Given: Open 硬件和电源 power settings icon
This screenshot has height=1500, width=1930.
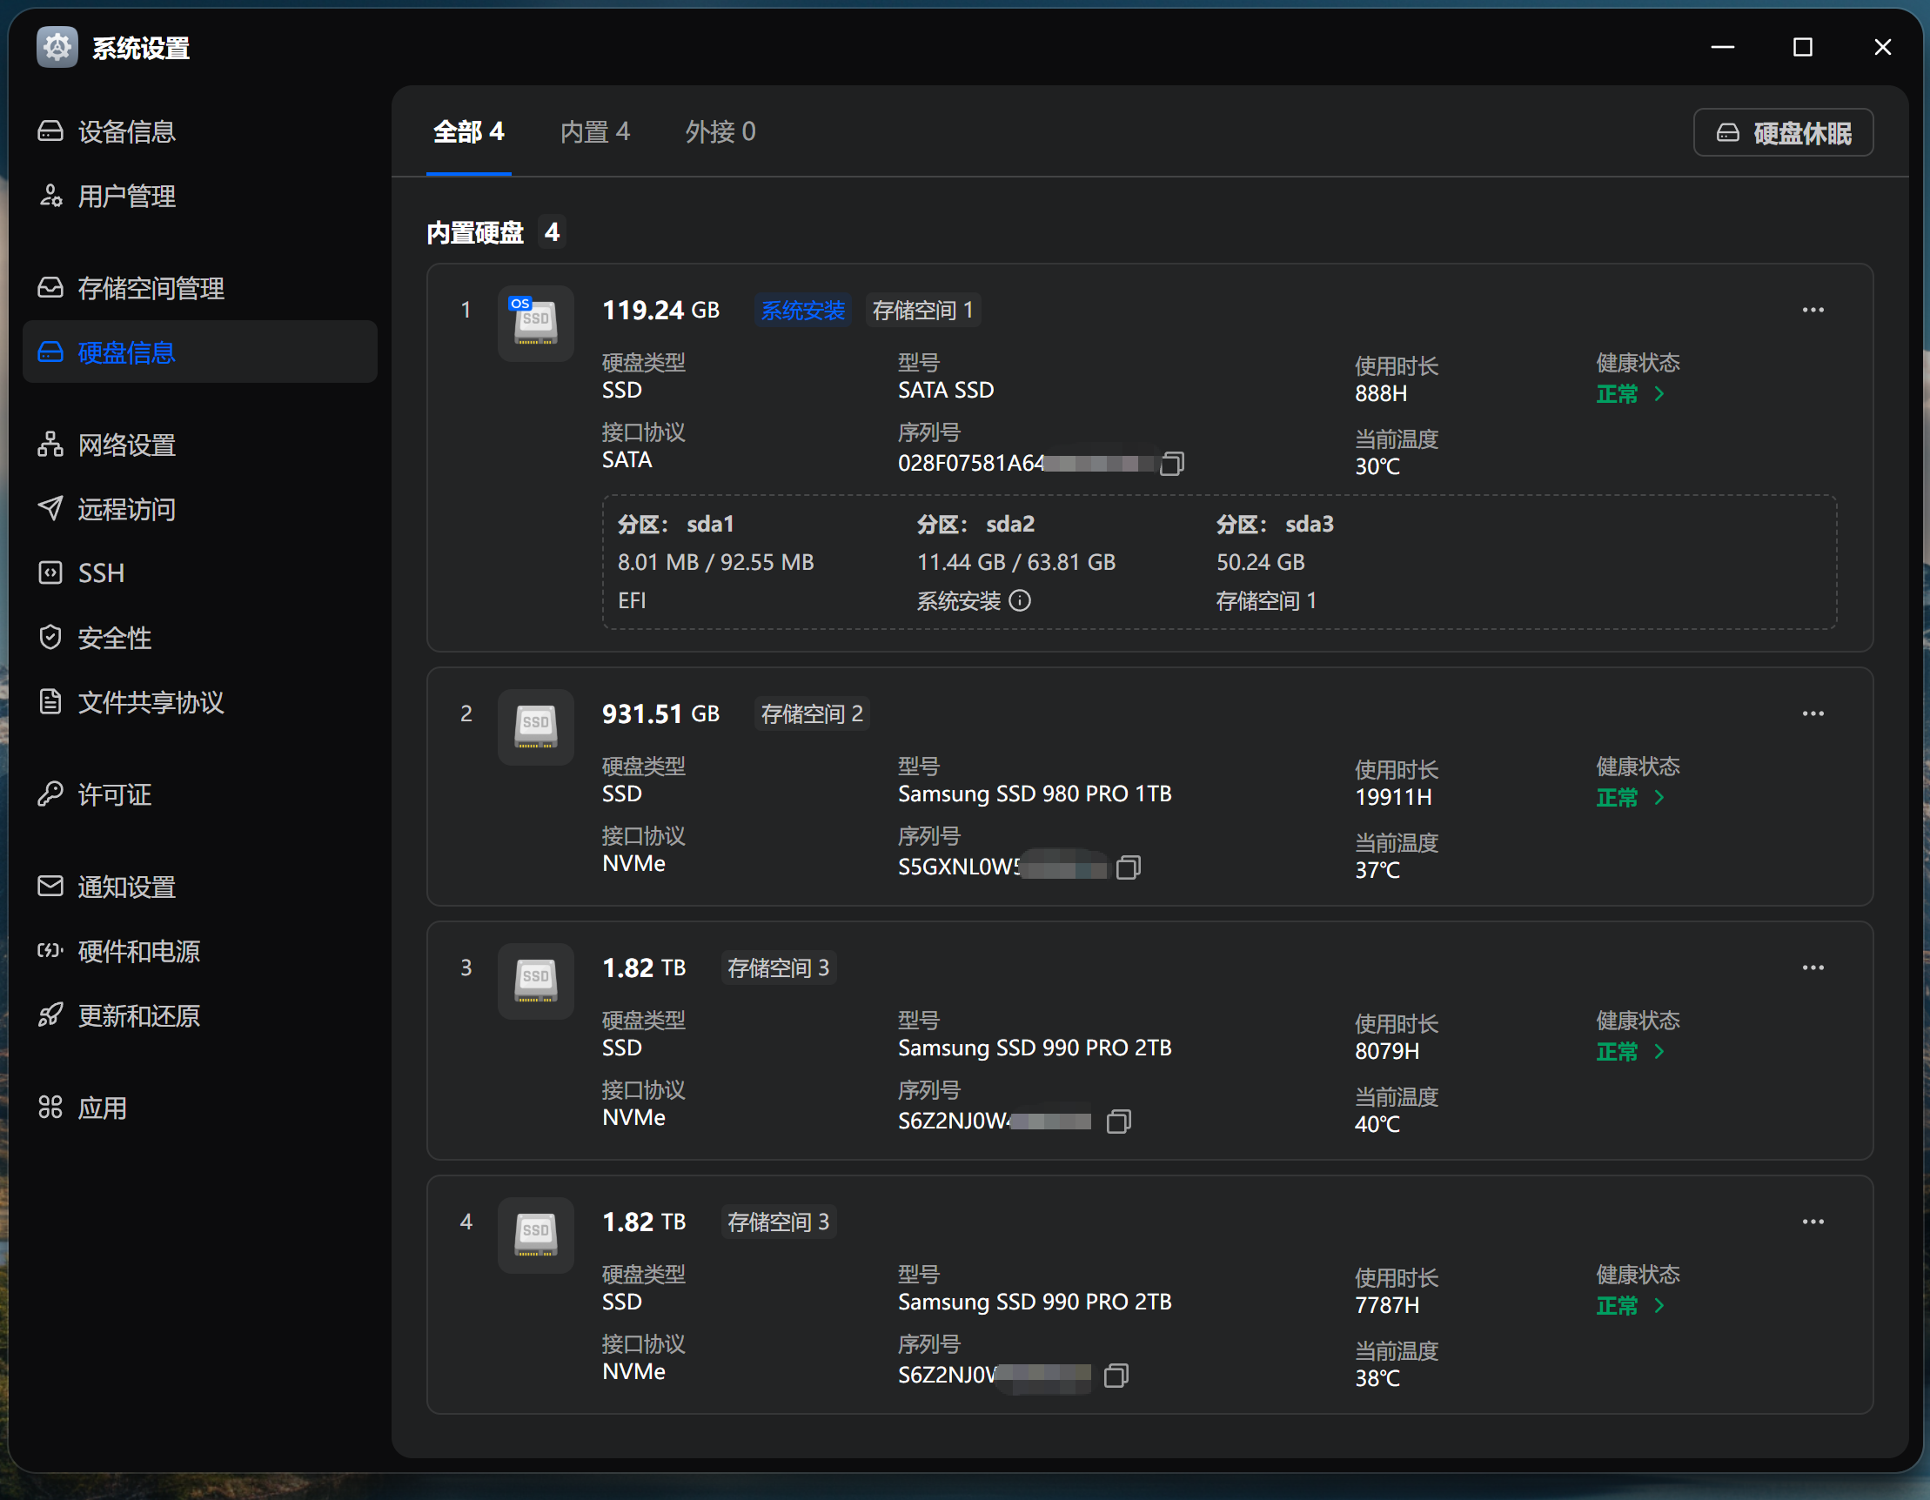Looking at the screenshot, I should [x=50, y=950].
